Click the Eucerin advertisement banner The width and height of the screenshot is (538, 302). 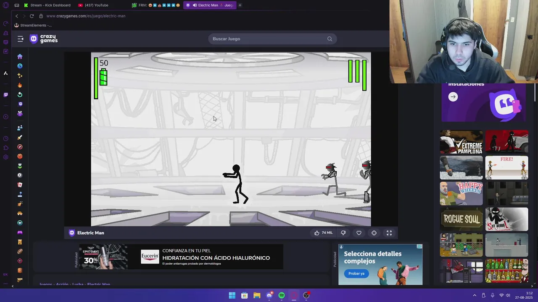tap(181, 257)
